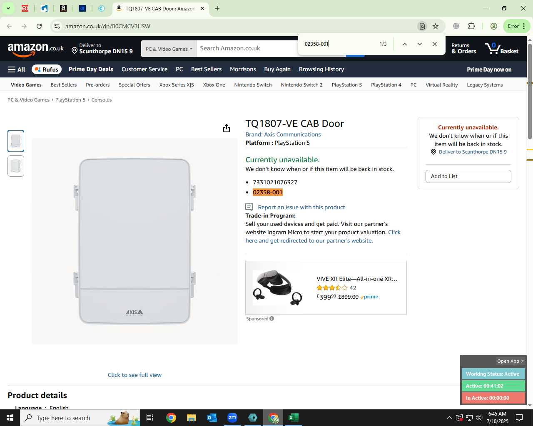Go to next find result
Image resolution: width=533 pixels, height=426 pixels.
(420, 44)
